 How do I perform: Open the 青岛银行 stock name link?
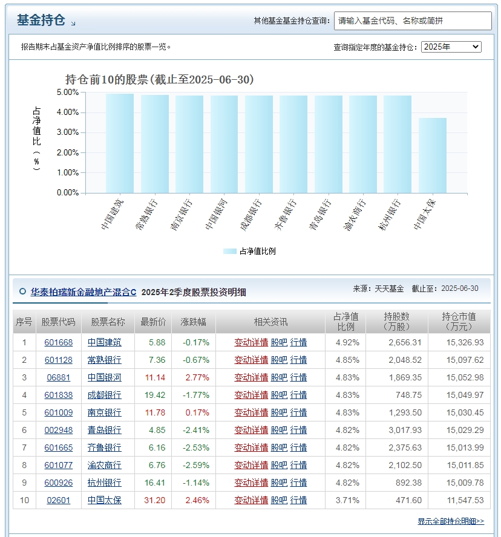(x=105, y=430)
